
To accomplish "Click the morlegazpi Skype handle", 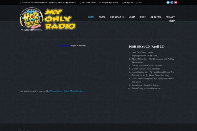I will [x=128, y=3].
